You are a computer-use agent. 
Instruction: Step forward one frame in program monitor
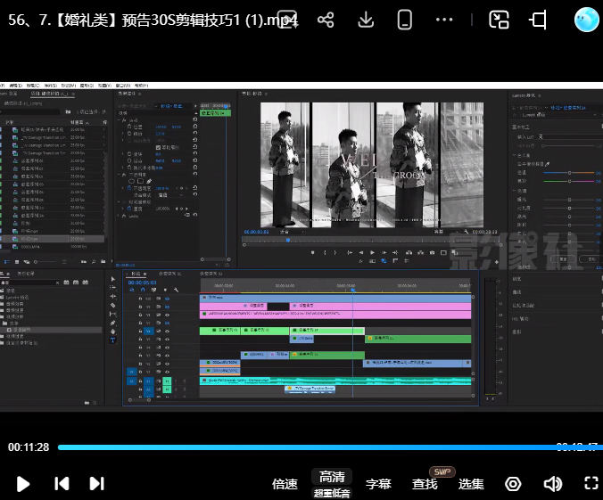(384, 253)
